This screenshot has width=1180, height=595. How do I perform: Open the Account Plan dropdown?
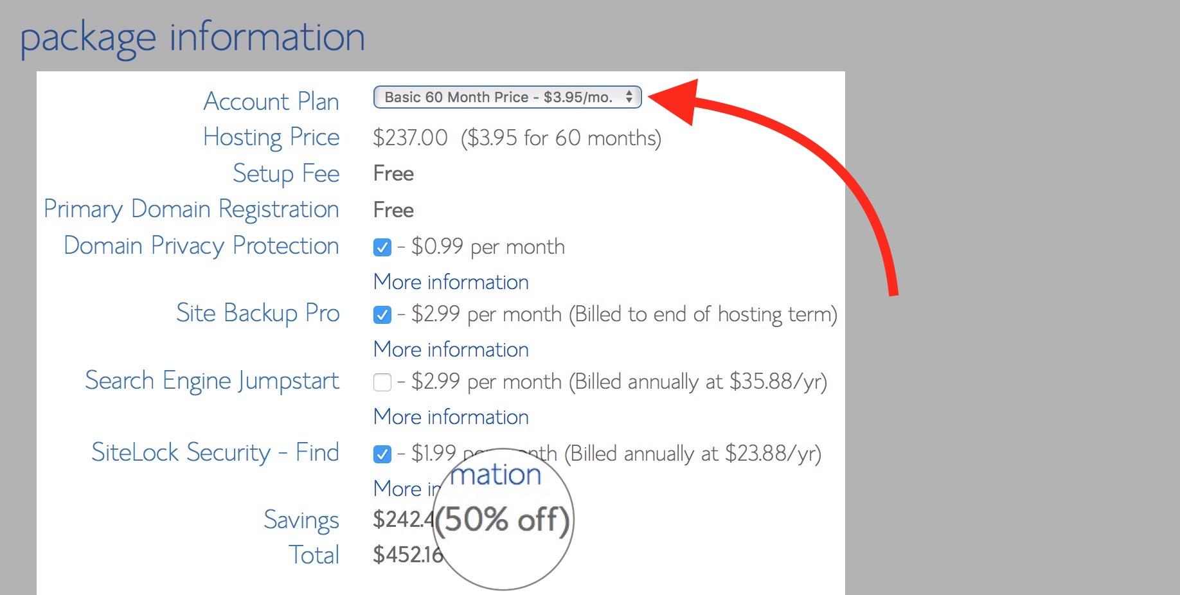507,97
